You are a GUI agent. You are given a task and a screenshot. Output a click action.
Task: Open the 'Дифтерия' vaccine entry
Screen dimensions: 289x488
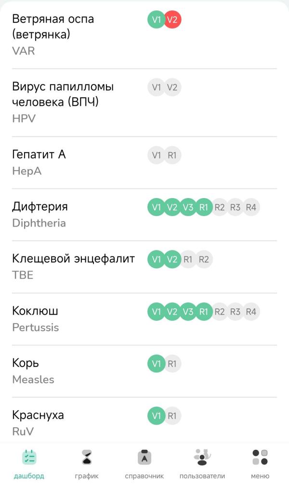tap(40, 207)
